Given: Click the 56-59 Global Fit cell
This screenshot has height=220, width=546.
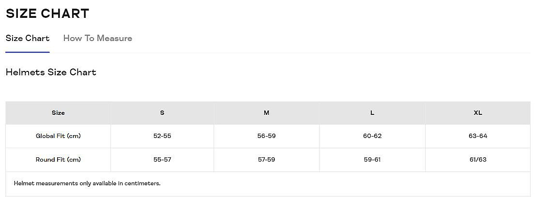Looking at the screenshot, I should 266,136.
